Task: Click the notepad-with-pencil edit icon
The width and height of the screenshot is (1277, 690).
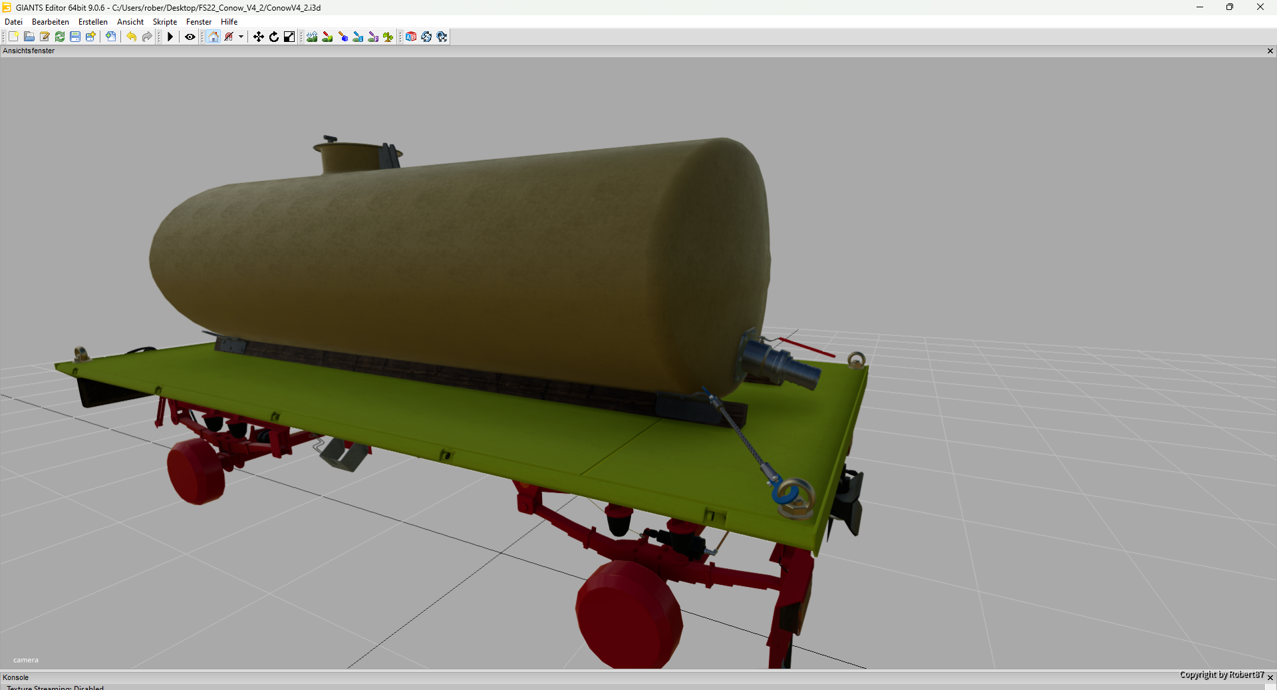Action: [x=45, y=37]
